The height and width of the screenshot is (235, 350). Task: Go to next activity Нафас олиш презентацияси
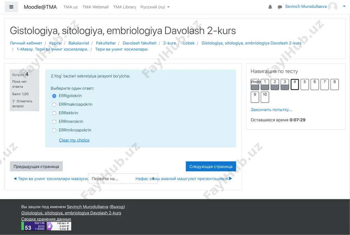(184, 179)
